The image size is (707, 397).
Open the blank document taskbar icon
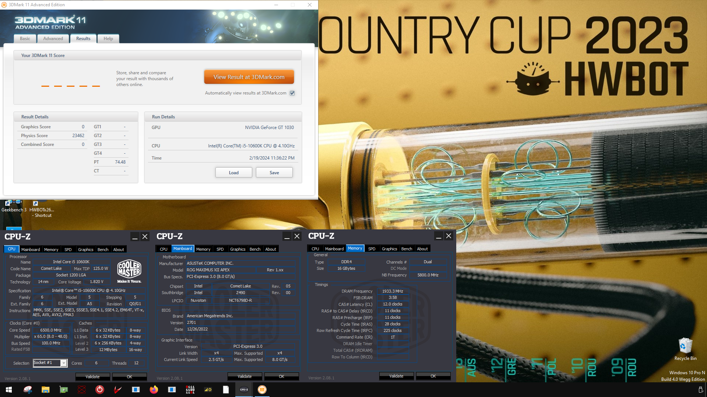(x=226, y=390)
